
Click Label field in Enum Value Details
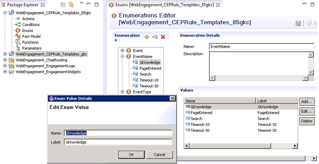click(x=118, y=142)
